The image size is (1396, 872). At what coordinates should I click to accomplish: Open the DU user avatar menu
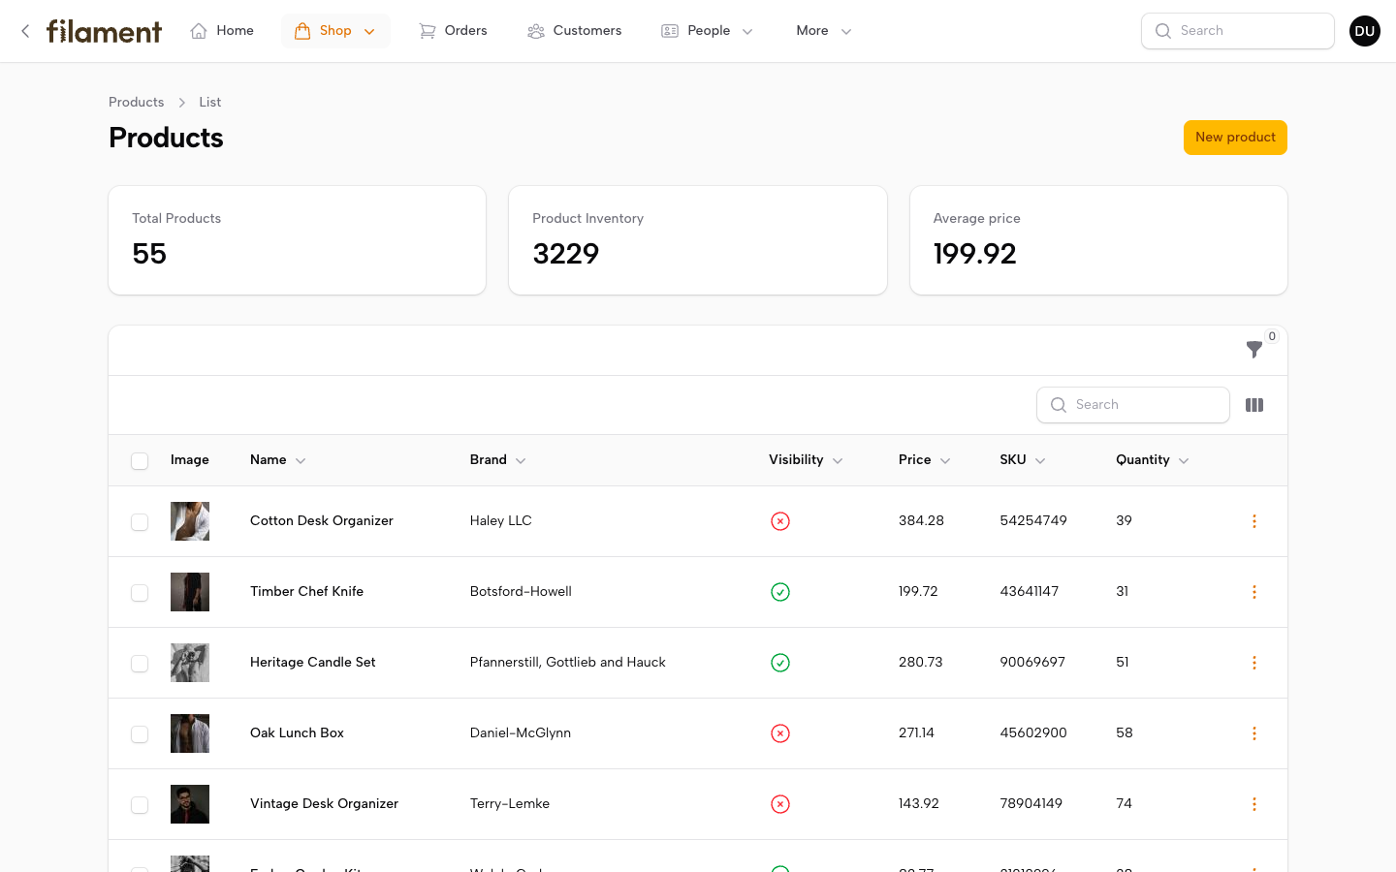click(x=1364, y=31)
